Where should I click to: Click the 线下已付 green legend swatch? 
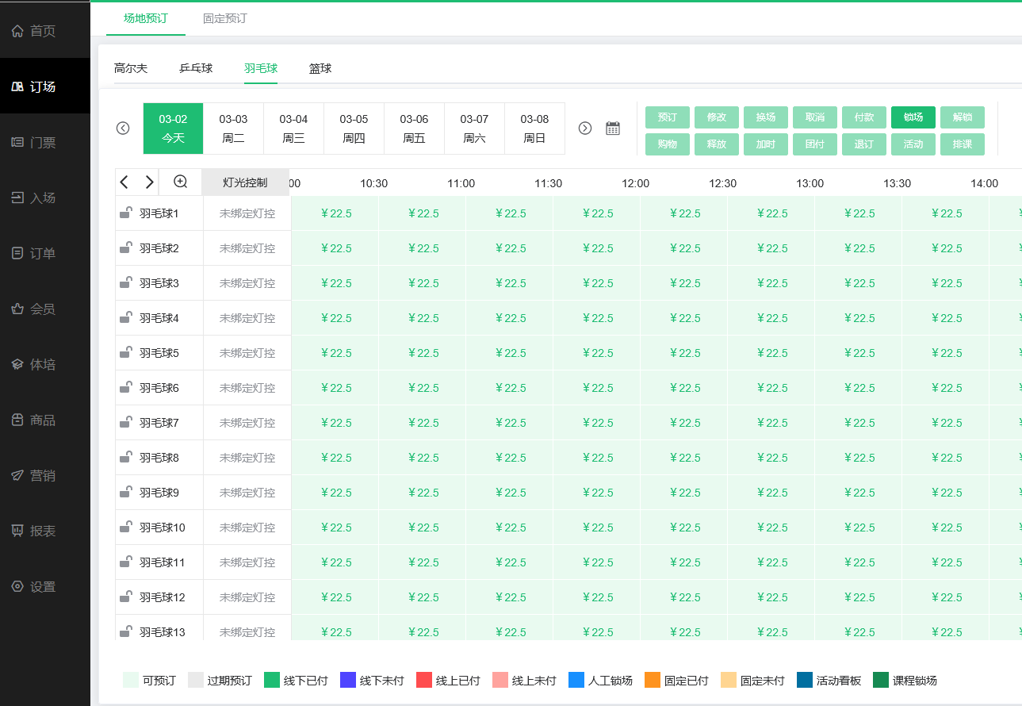272,681
